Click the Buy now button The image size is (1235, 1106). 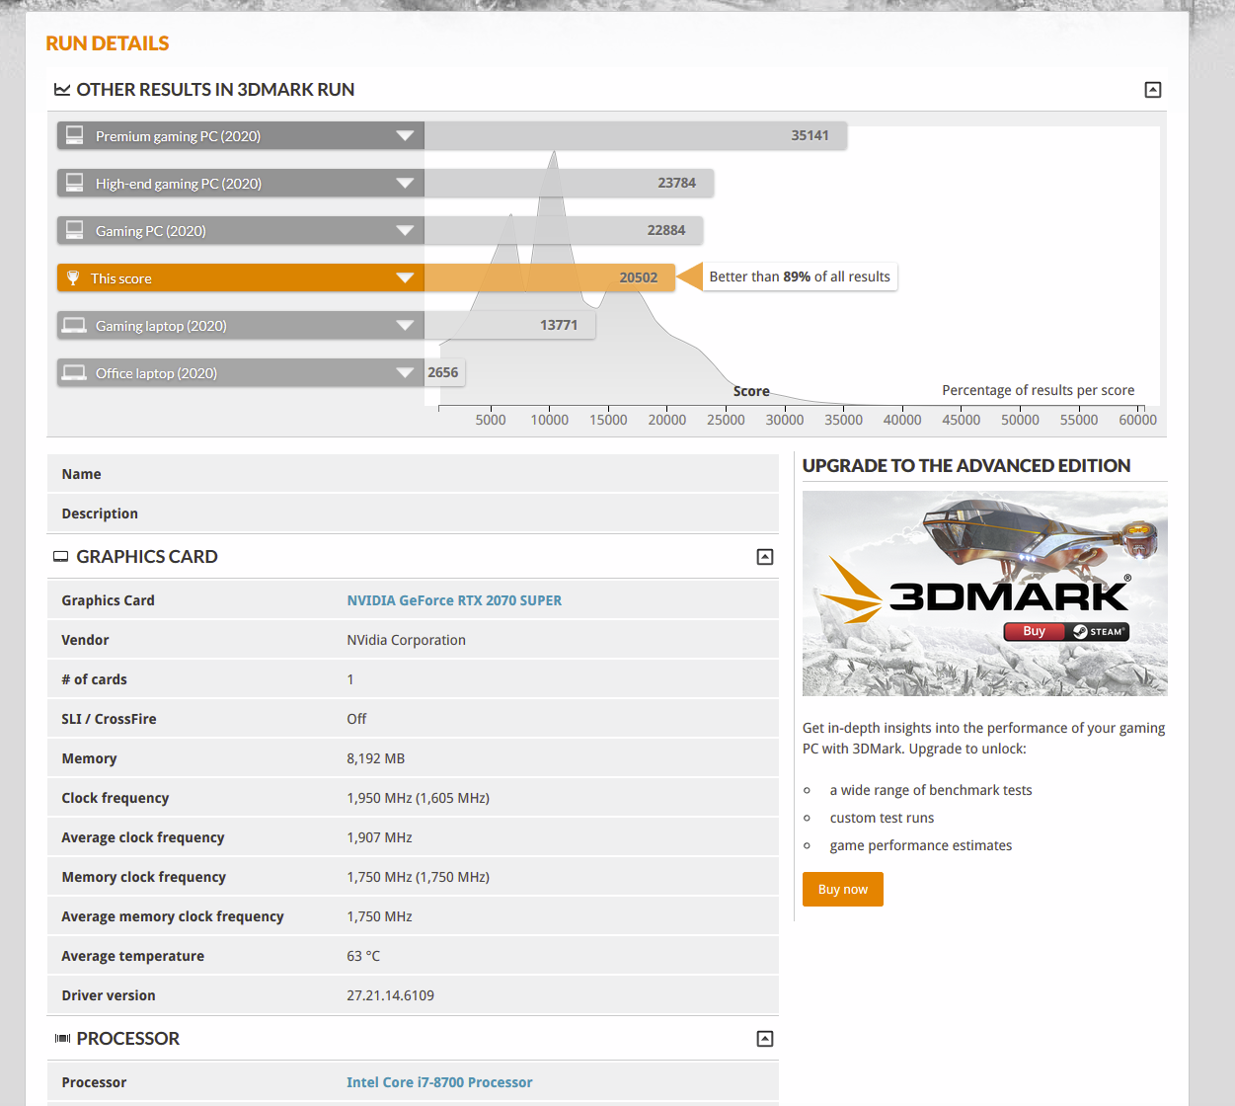(843, 889)
